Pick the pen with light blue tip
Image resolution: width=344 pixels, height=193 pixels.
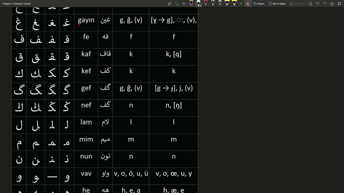tap(213, 3)
